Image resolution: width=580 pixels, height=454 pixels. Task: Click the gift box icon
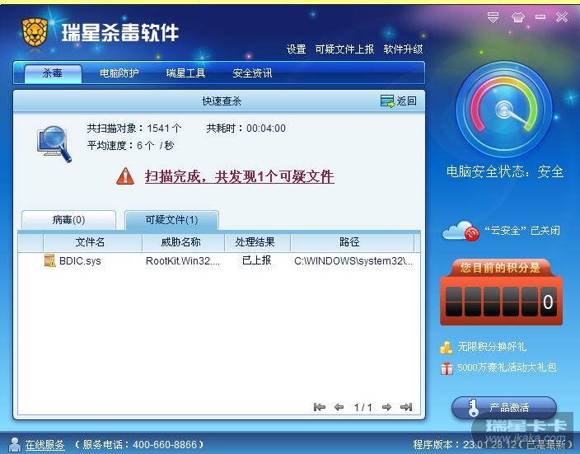coord(447,368)
